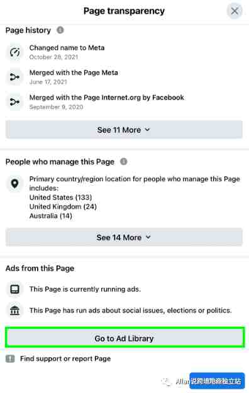Expand See 11 More page history
The image size is (249, 393).
pos(124,130)
